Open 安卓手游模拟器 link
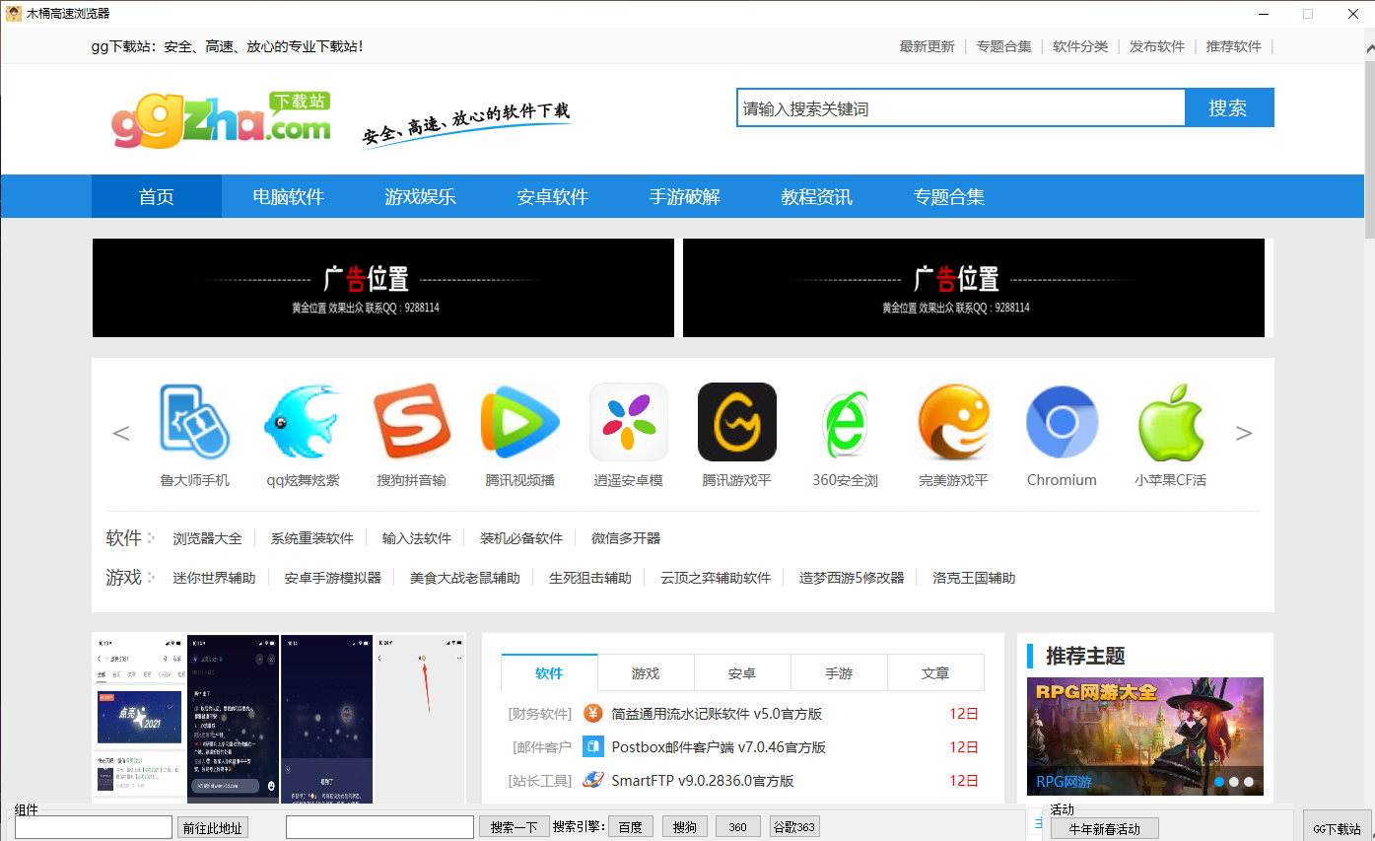 coord(333,578)
